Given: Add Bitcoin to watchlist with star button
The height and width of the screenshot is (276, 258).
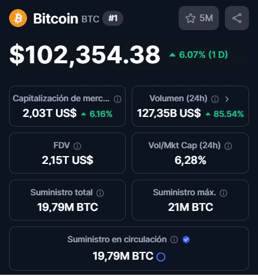Looking at the screenshot, I should (x=198, y=18).
